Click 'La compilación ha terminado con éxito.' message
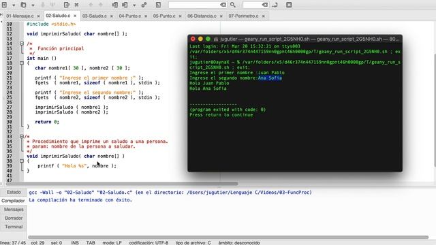 click(80, 199)
